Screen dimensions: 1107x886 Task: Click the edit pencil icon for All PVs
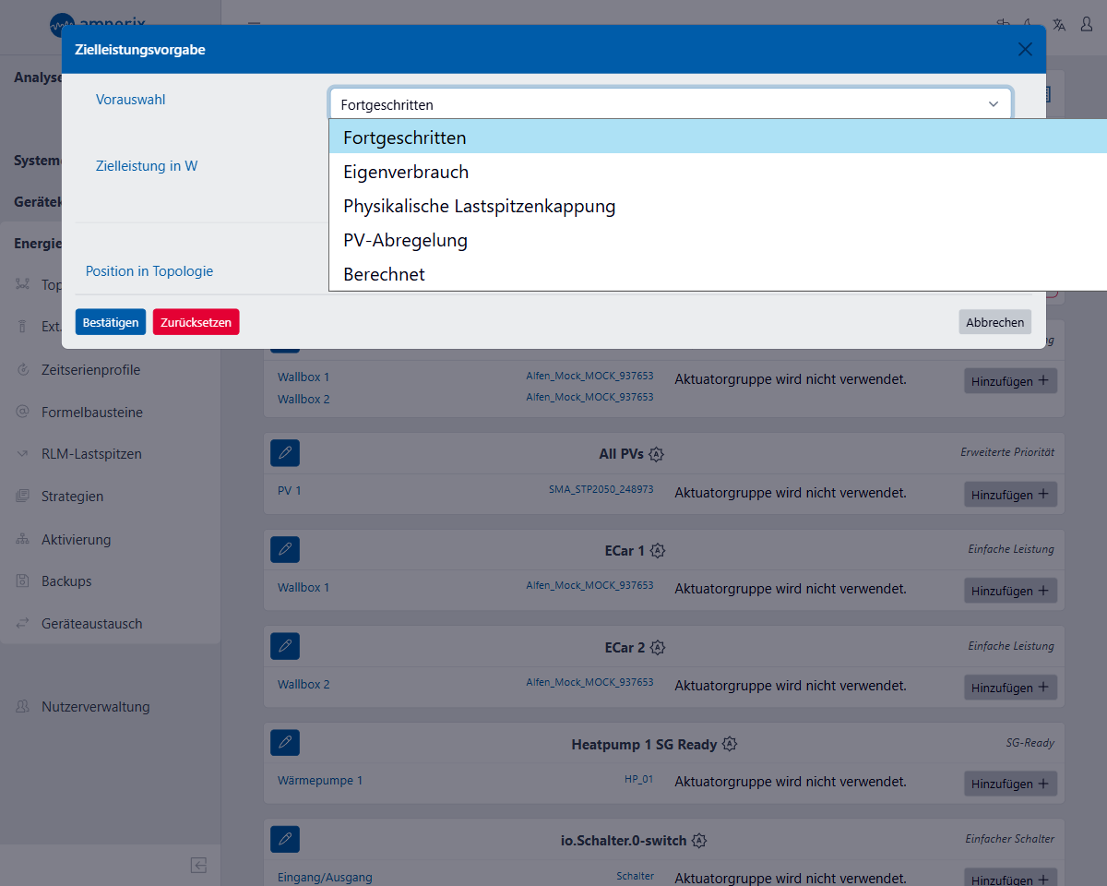coord(285,453)
